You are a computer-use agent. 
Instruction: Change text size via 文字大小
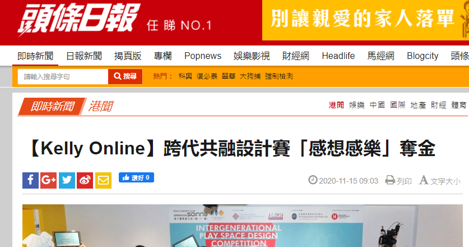point(440,181)
